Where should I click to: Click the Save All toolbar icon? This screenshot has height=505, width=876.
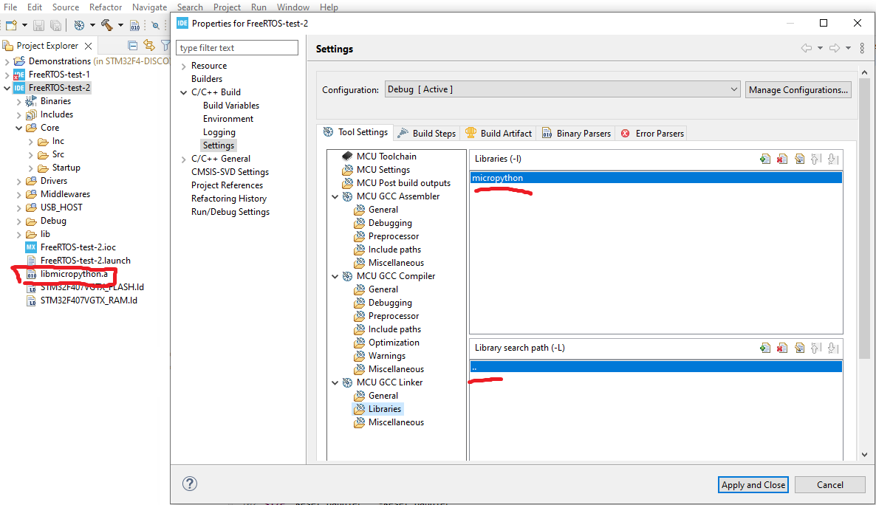click(56, 25)
